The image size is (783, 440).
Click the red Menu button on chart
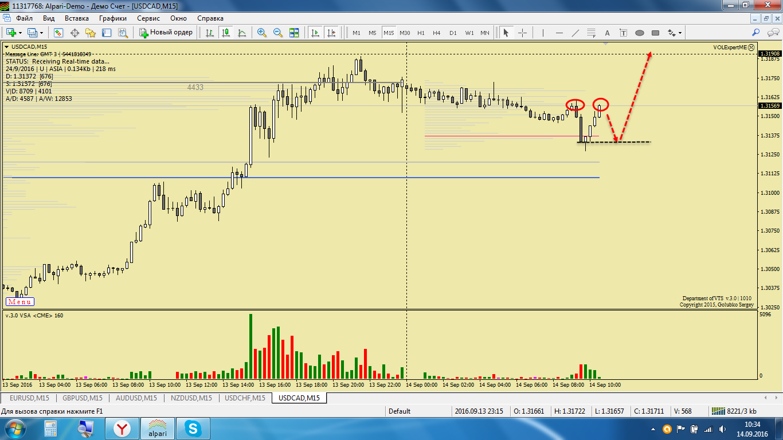pos(20,302)
